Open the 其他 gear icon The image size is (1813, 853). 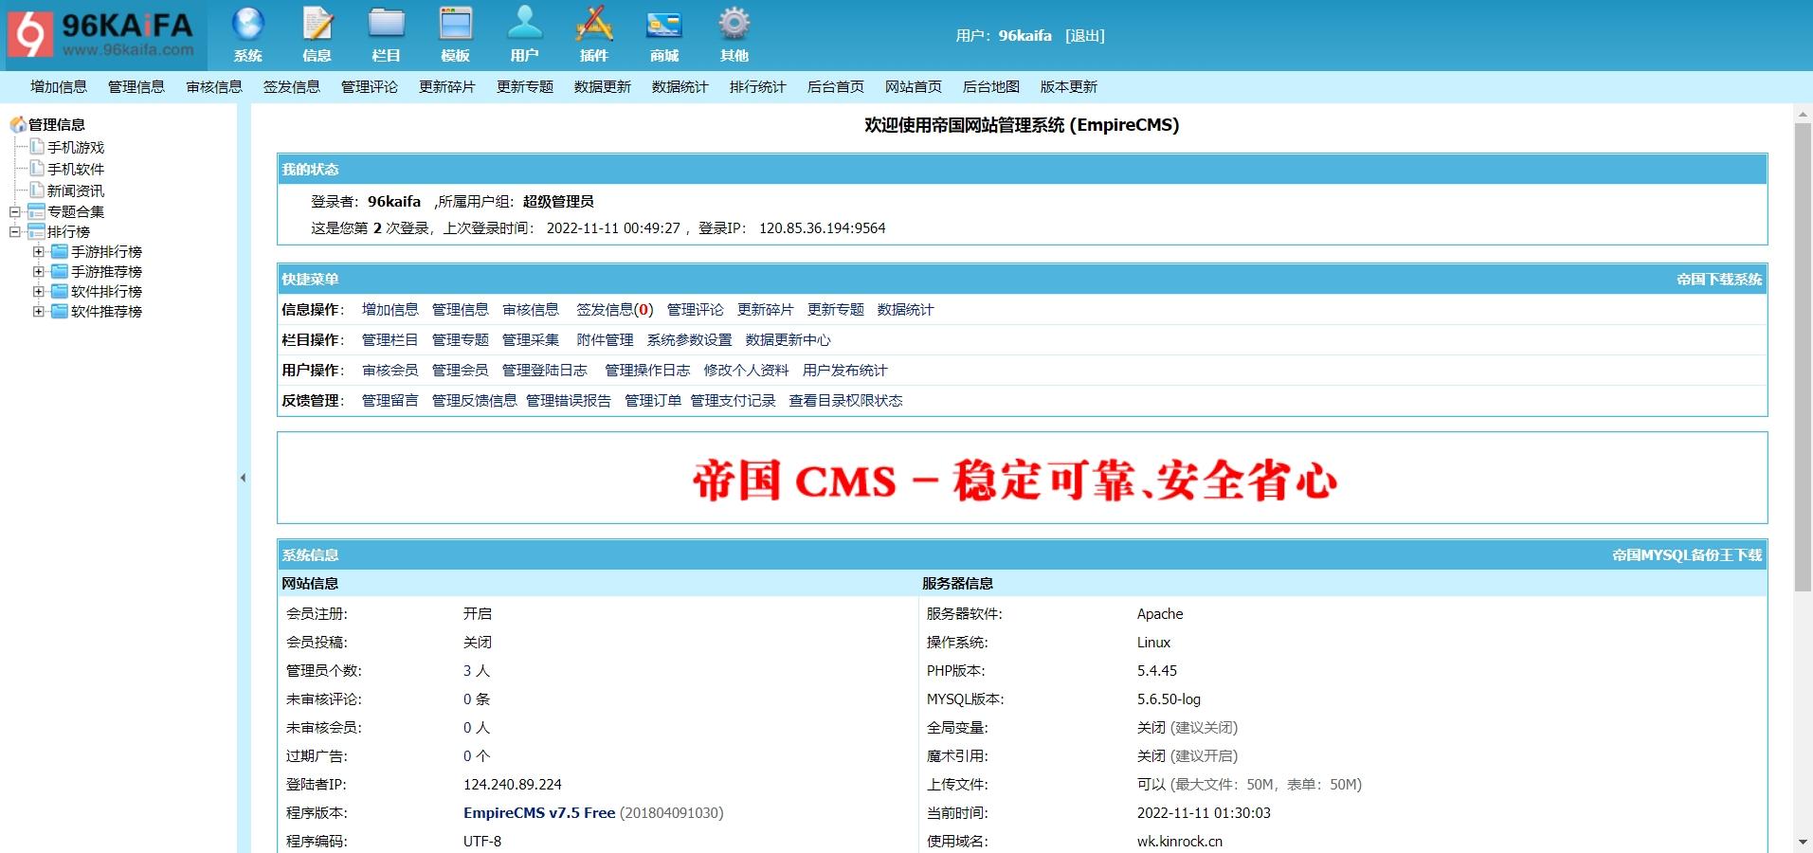734,23
